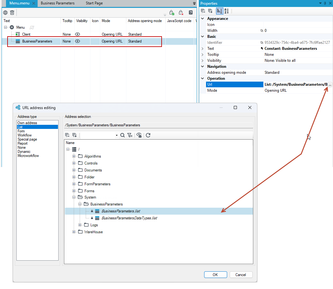This screenshot has height=289, width=333.
Task: Select categorized view icon in Properties
Action: coord(219,11)
